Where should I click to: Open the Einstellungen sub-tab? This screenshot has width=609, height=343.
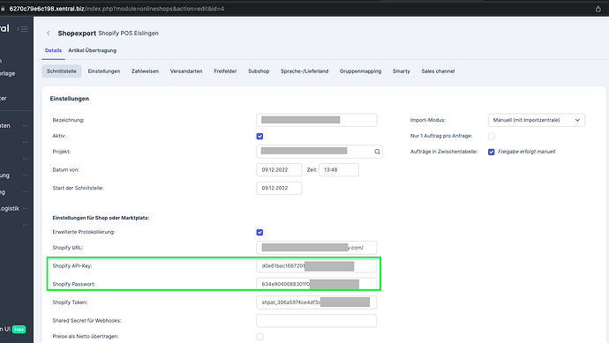pyautogui.click(x=104, y=71)
